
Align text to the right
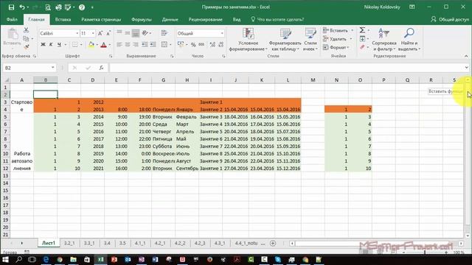(136, 45)
